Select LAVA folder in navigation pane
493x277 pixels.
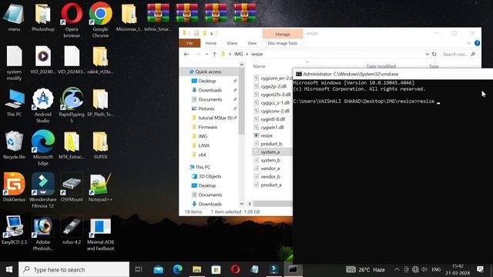point(203,145)
